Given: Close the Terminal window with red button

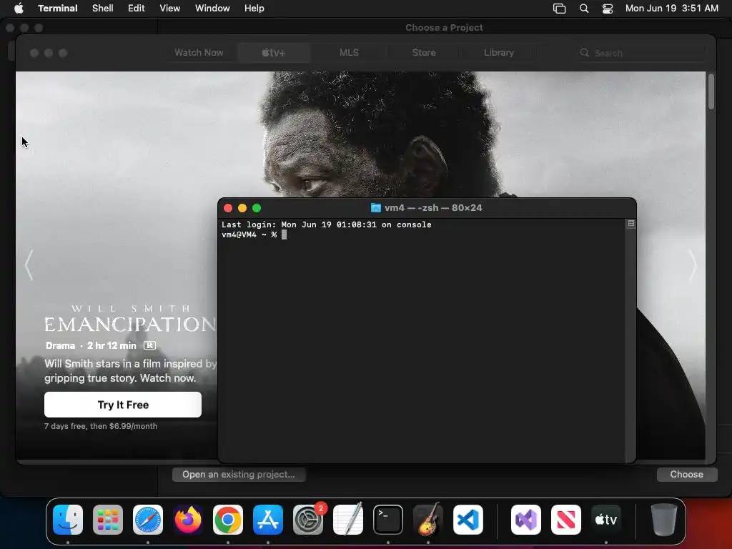Looking at the screenshot, I should [x=228, y=208].
